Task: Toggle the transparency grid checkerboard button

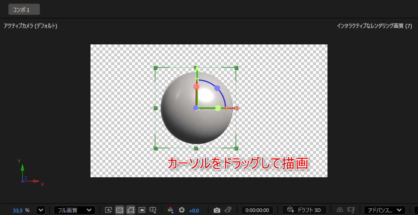Action: (120, 210)
